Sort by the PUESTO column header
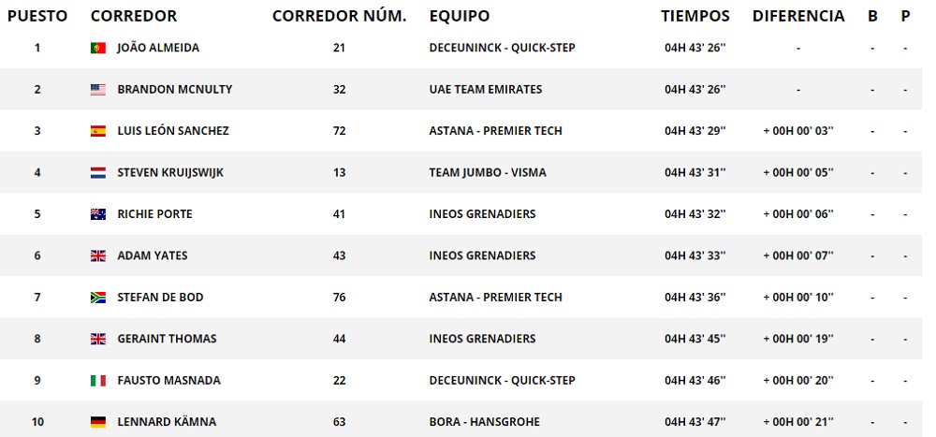Image resolution: width=936 pixels, height=437 pixels. click(37, 16)
